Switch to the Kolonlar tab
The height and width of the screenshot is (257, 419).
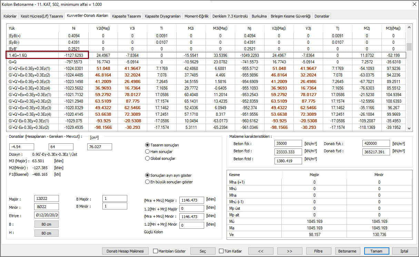(x=10, y=16)
